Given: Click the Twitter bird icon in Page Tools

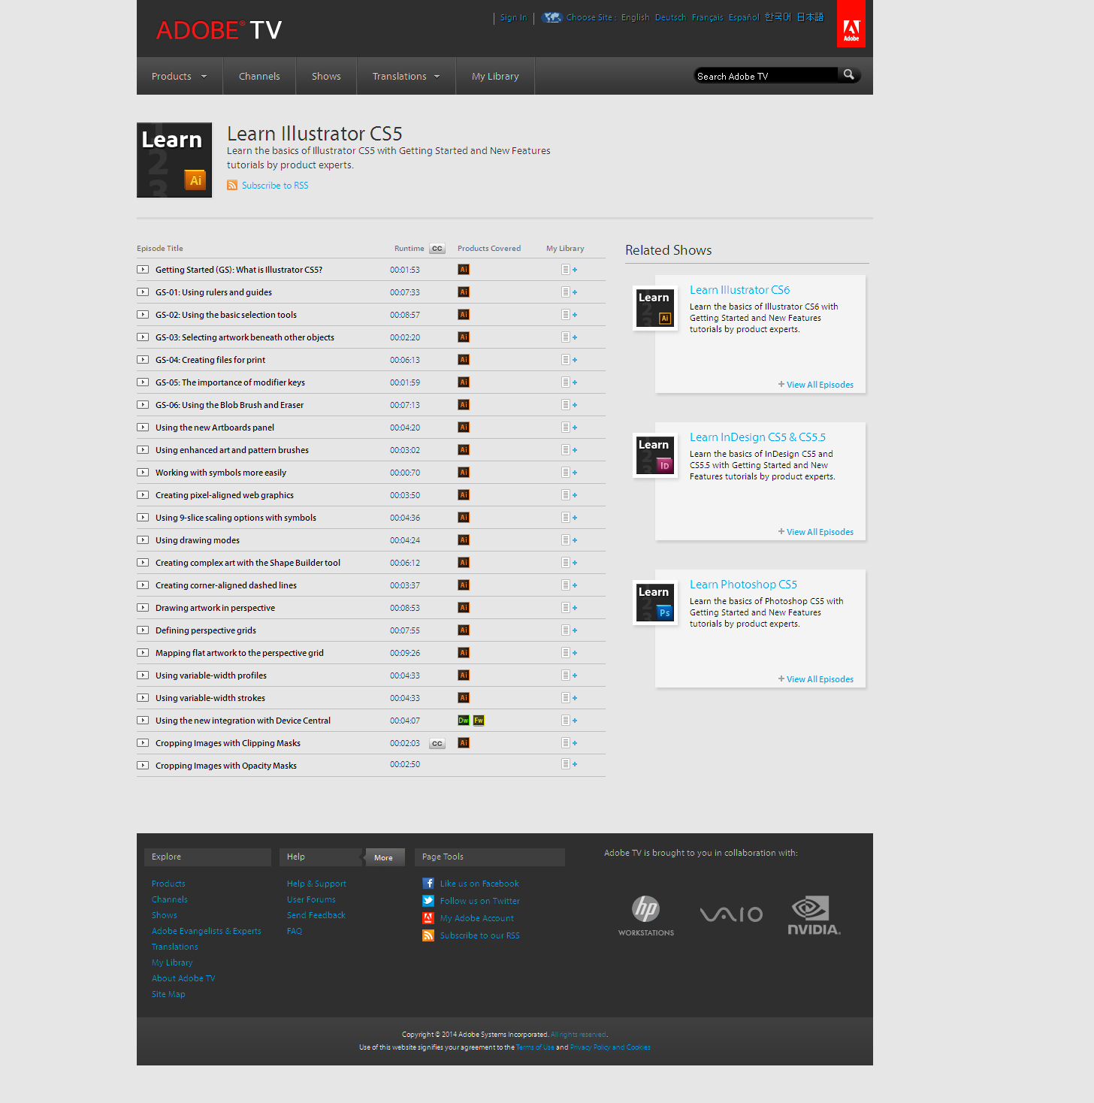Looking at the screenshot, I should [x=428, y=901].
